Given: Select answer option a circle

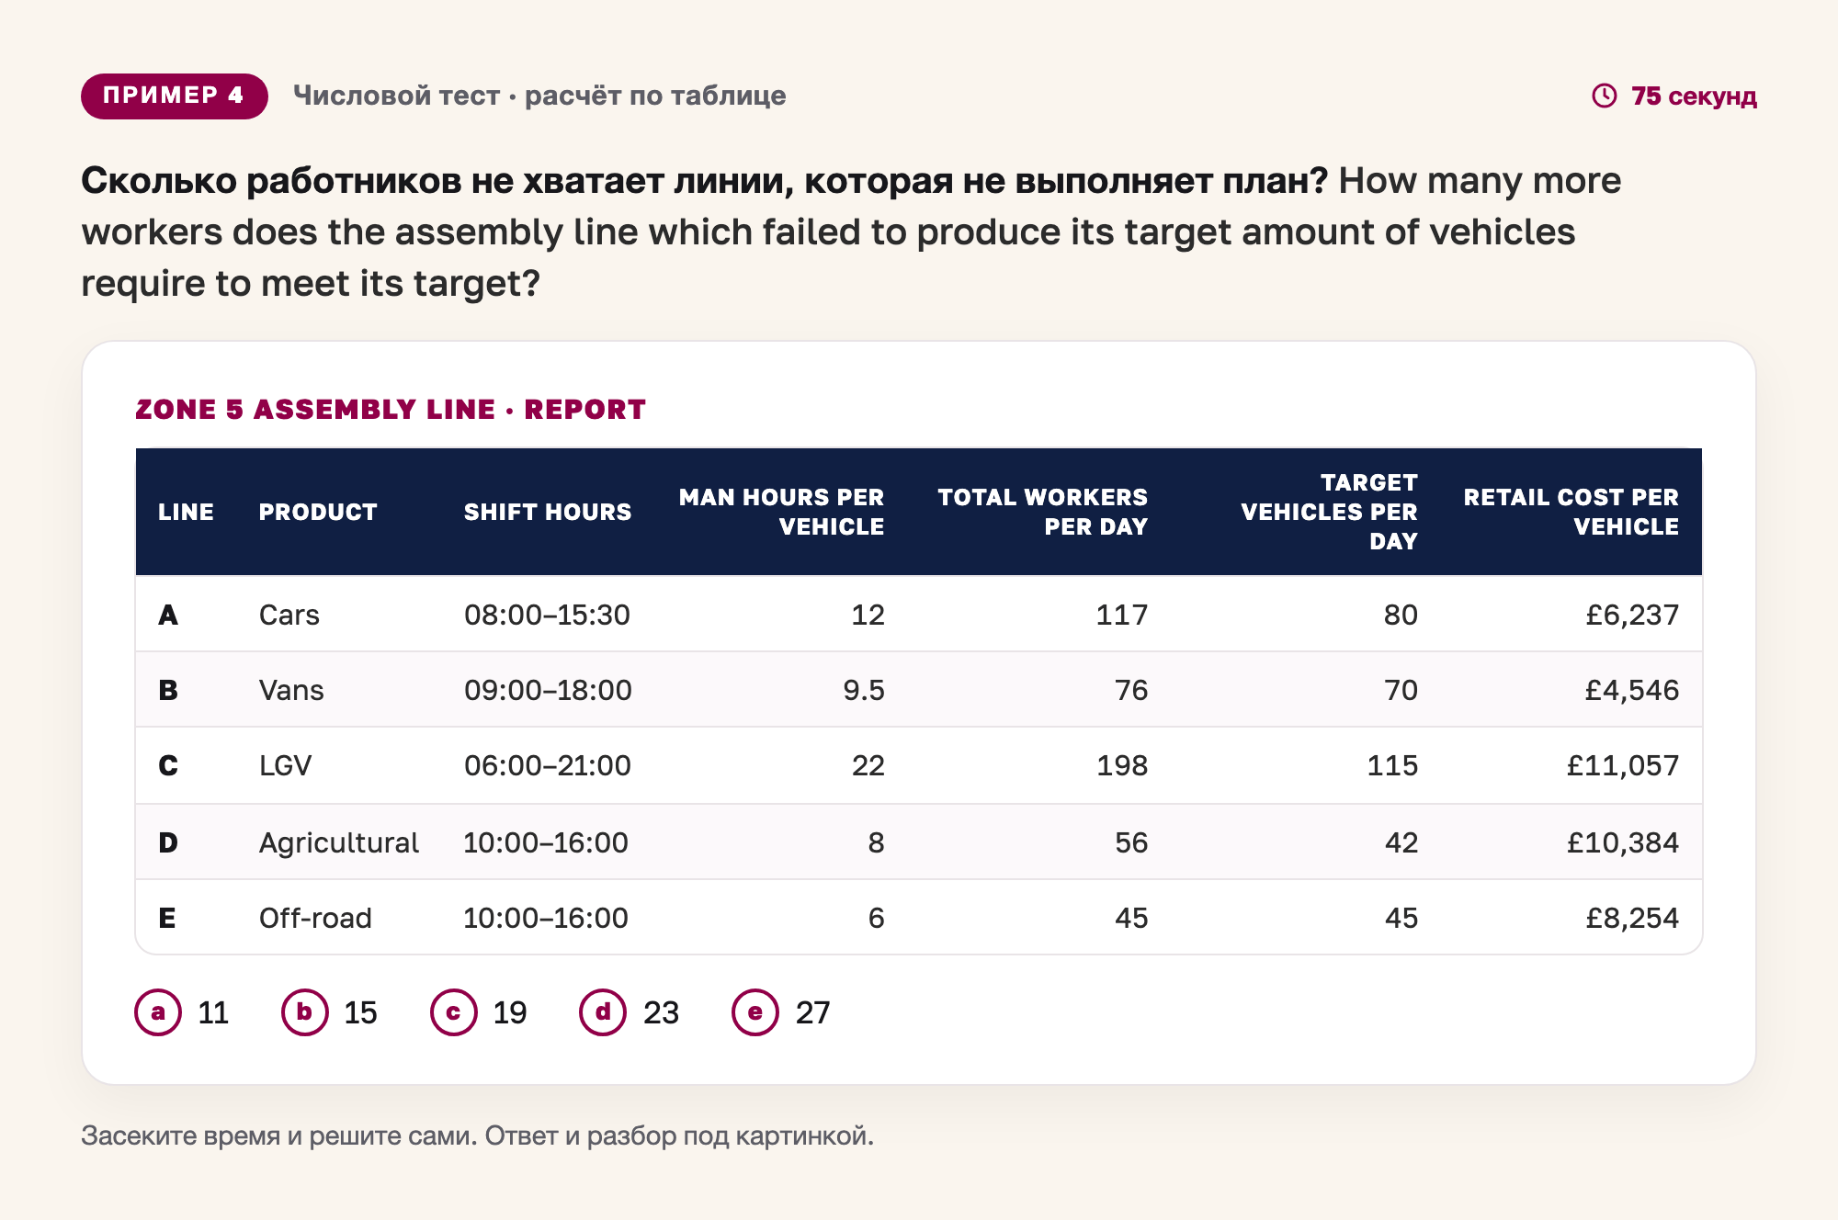Looking at the screenshot, I should [x=158, y=1012].
